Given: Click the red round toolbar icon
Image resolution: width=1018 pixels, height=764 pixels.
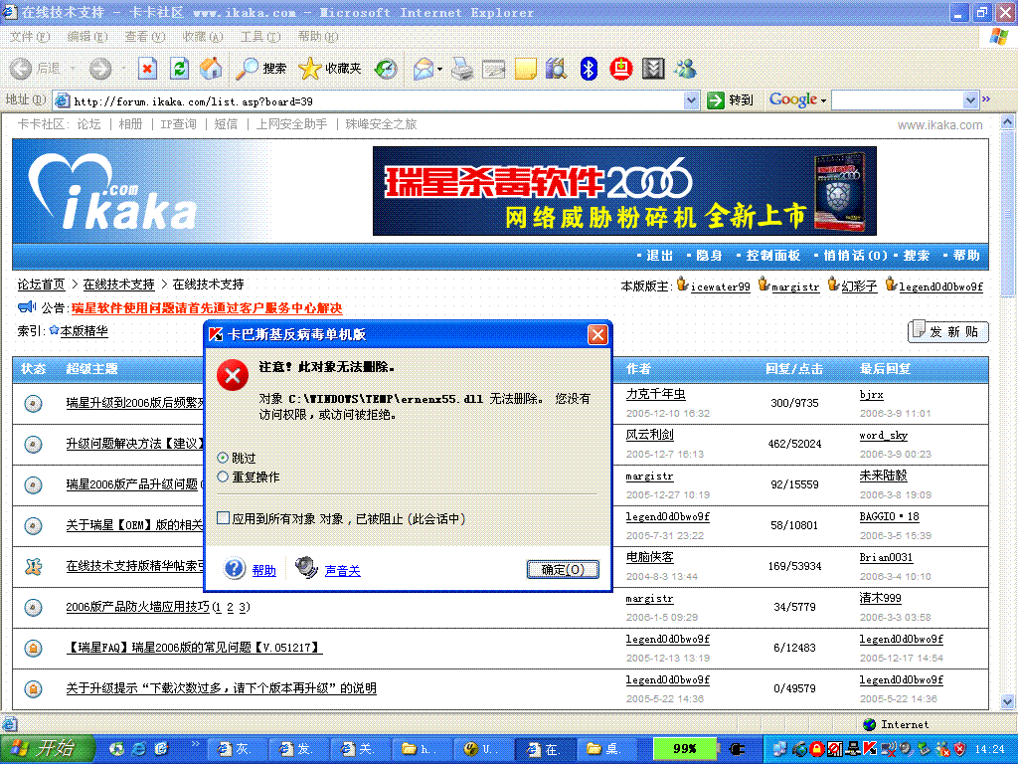Looking at the screenshot, I should [x=620, y=69].
